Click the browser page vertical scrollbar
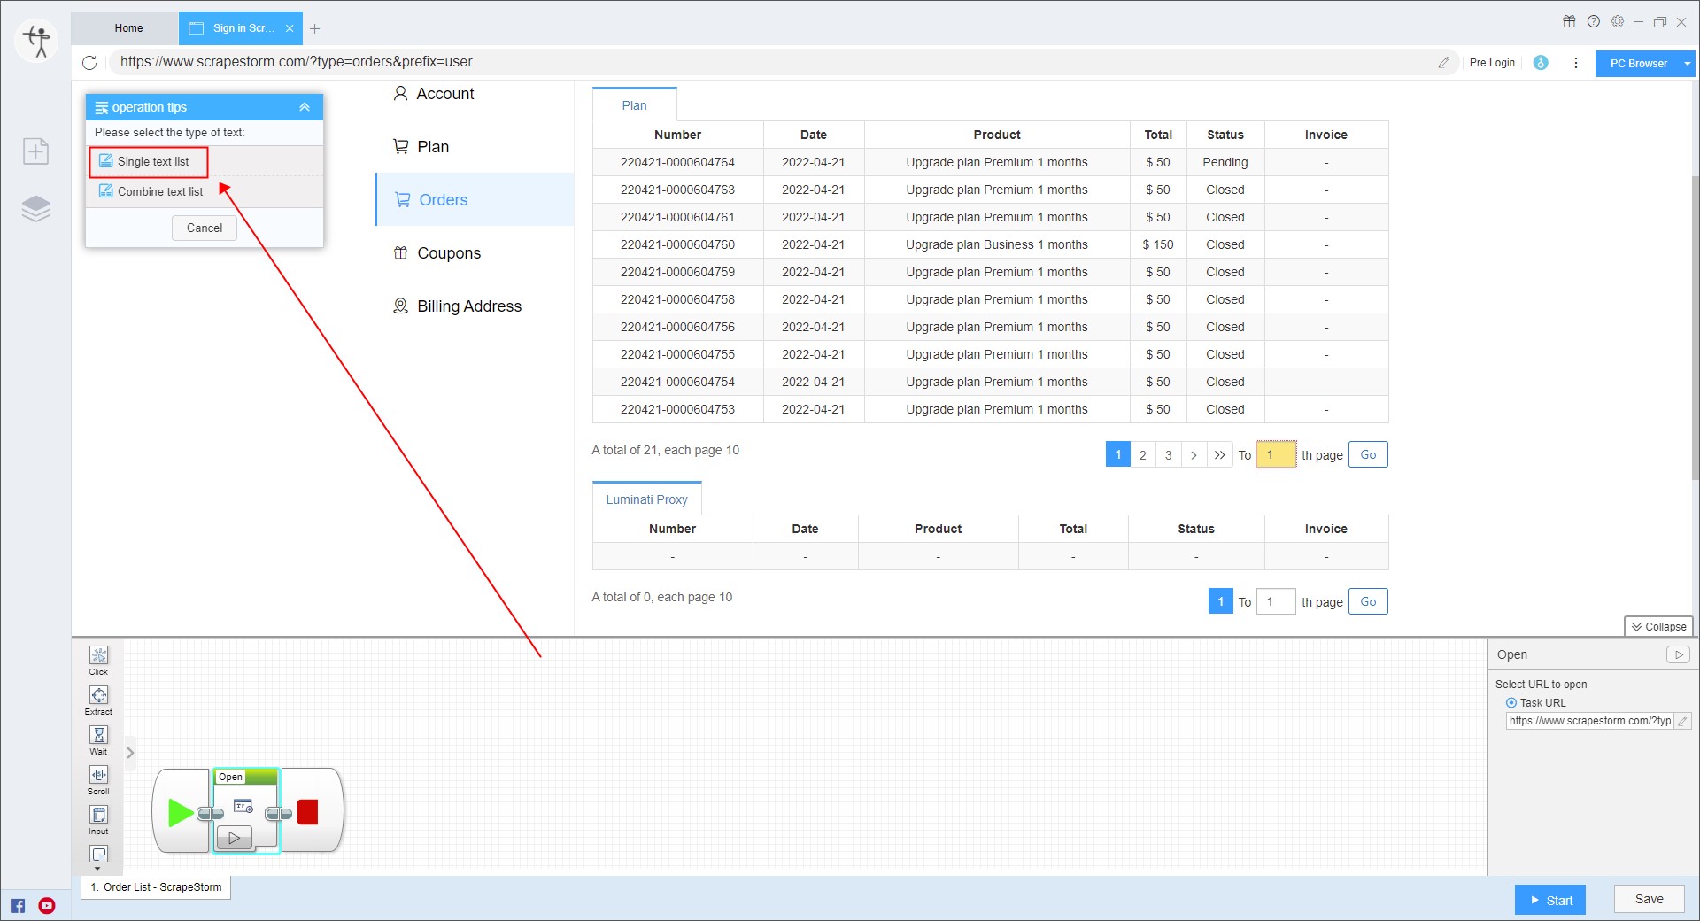The width and height of the screenshot is (1700, 921). pos(1695,328)
